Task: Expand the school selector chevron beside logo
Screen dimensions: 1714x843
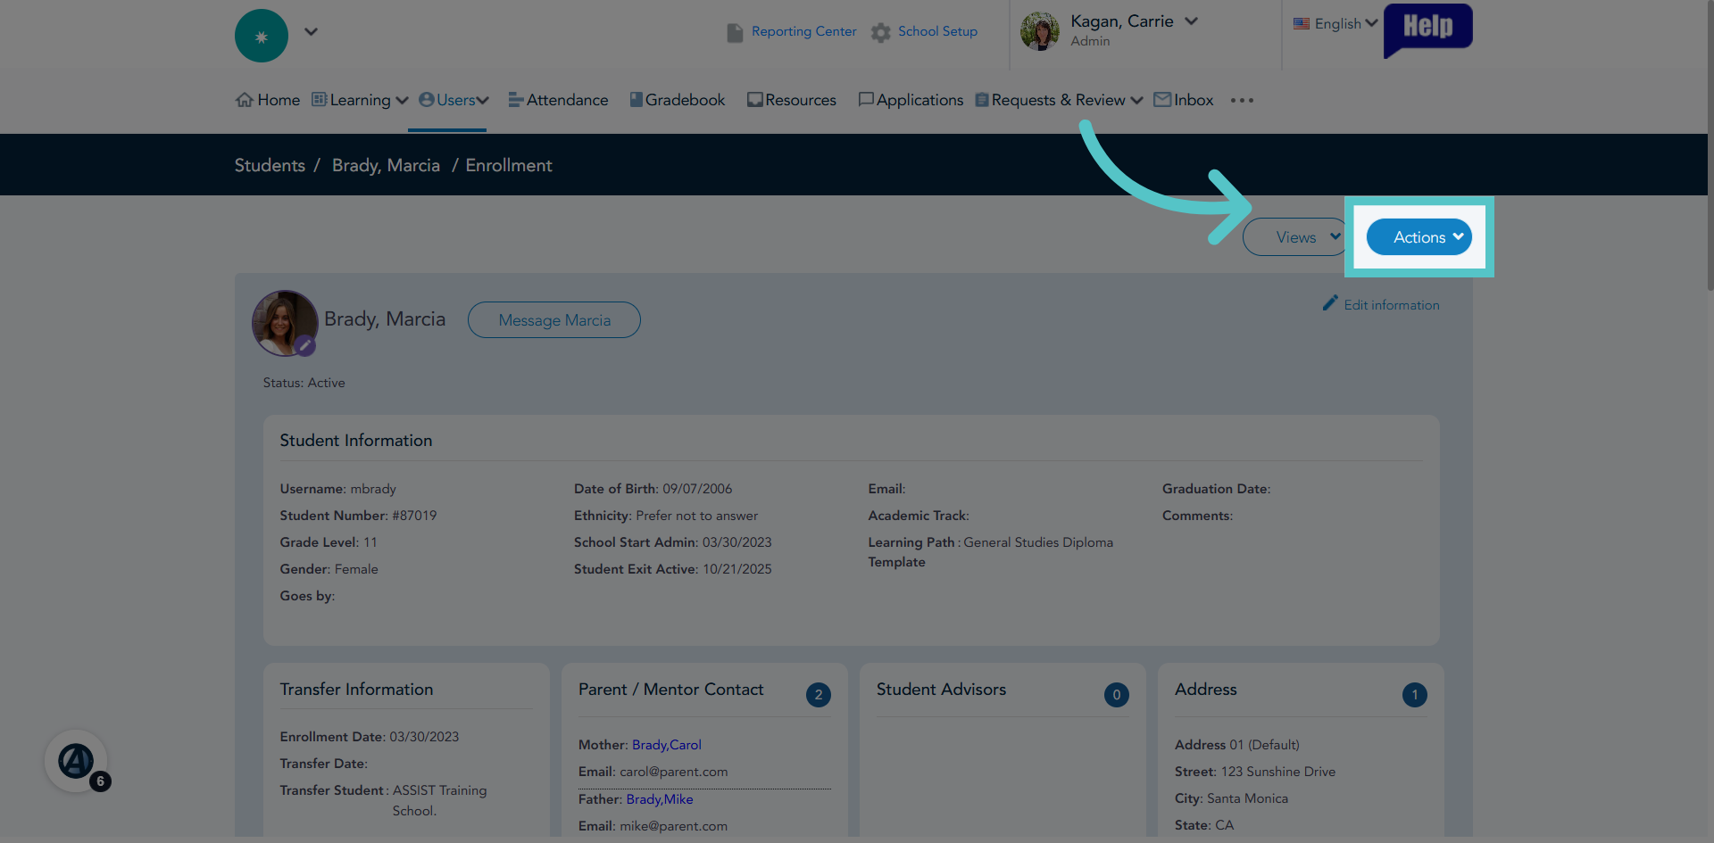Action: [x=311, y=31]
